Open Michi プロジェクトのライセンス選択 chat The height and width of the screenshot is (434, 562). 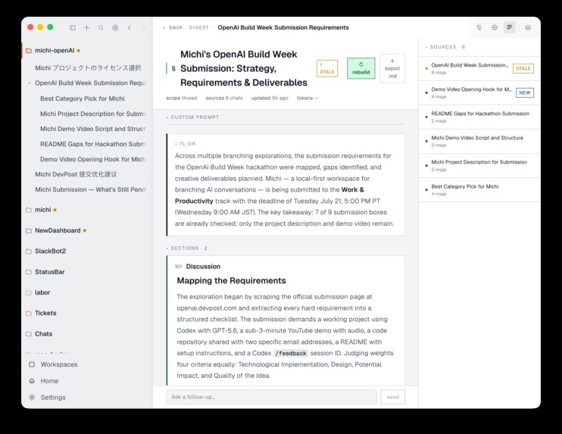click(x=88, y=67)
